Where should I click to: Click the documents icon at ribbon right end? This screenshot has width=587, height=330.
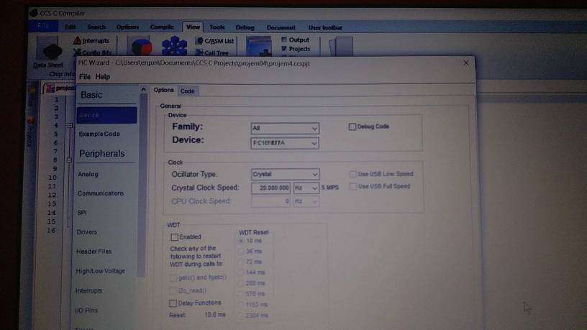pyautogui.click(x=341, y=47)
